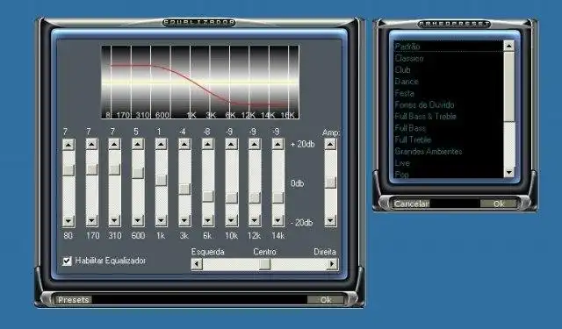This screenshot has height=329, width=562.
Task: Select the Pop preset
Action: (x=449, y=174)
